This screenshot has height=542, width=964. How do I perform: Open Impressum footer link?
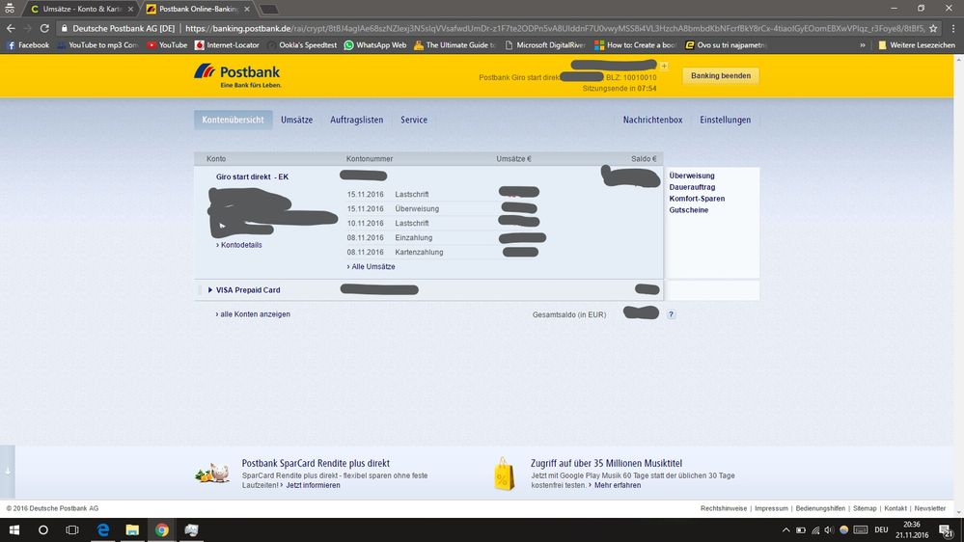(771, 508)
